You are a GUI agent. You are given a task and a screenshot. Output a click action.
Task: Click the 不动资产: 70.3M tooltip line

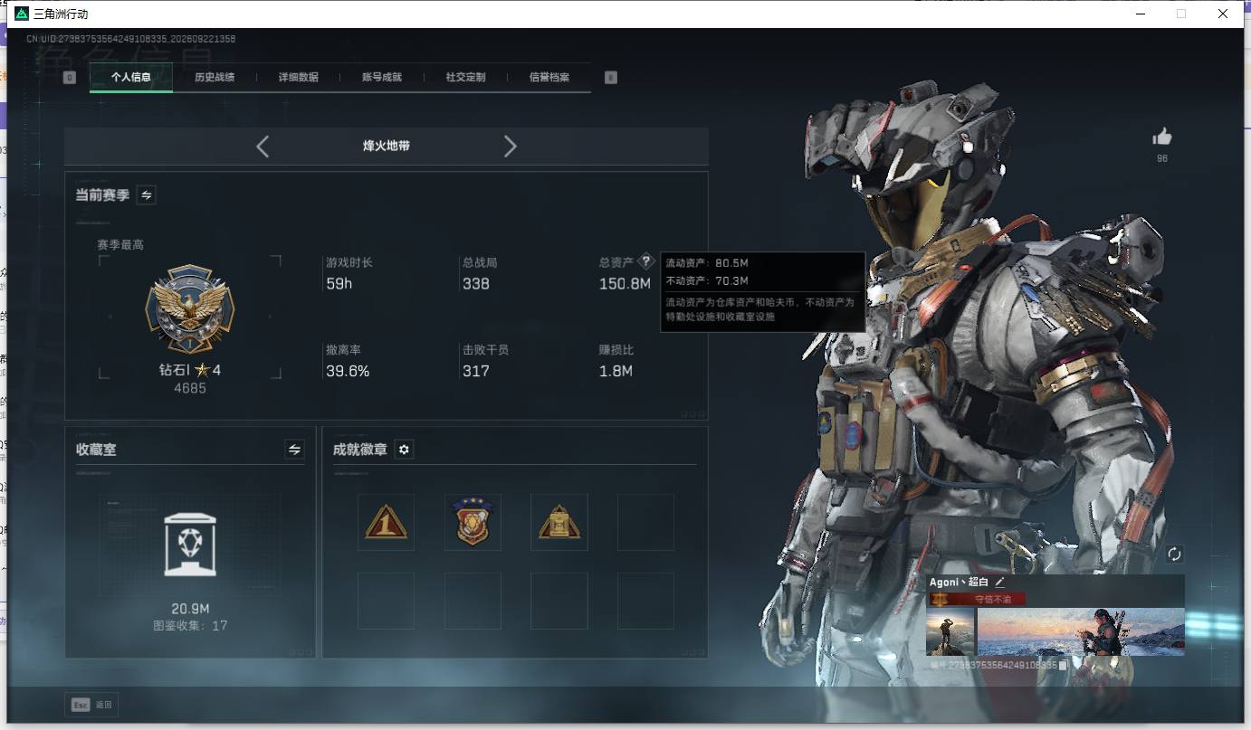(707, 281)
